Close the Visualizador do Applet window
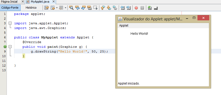 tap(203, 18)
